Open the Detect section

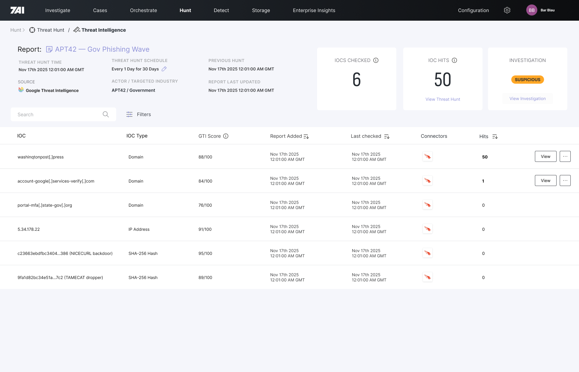(221, 10)
